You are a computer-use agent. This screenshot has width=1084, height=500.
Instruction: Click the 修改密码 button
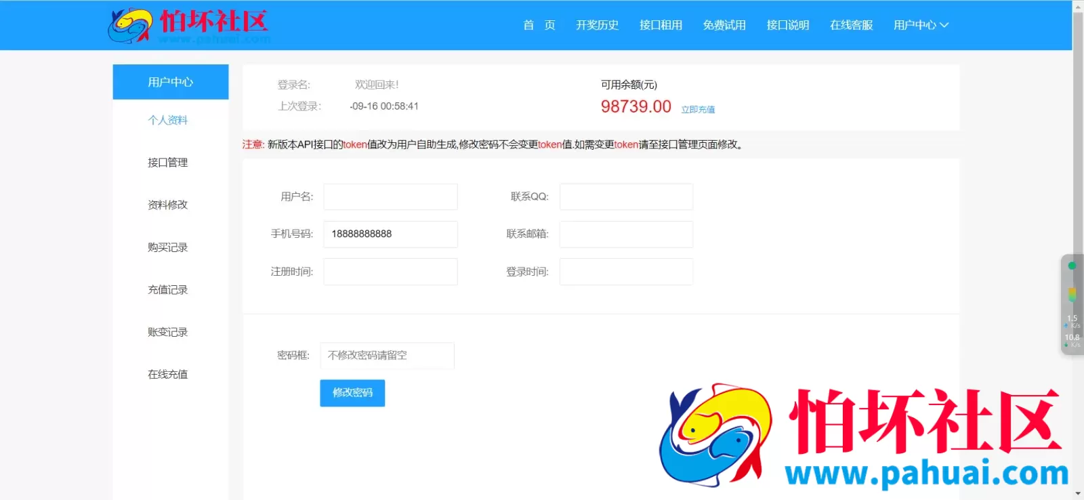click(352, 393)
